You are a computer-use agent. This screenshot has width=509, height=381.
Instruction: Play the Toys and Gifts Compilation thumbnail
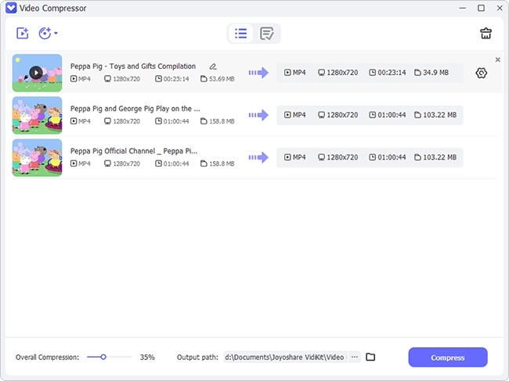(x=36, y=73)
